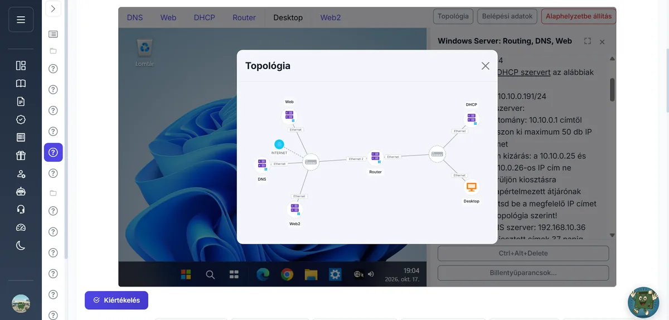Select the document page icon in the sidebar
Image resolution: width=669 pixels, height=320 pixels.
click(x=21, y=101)
